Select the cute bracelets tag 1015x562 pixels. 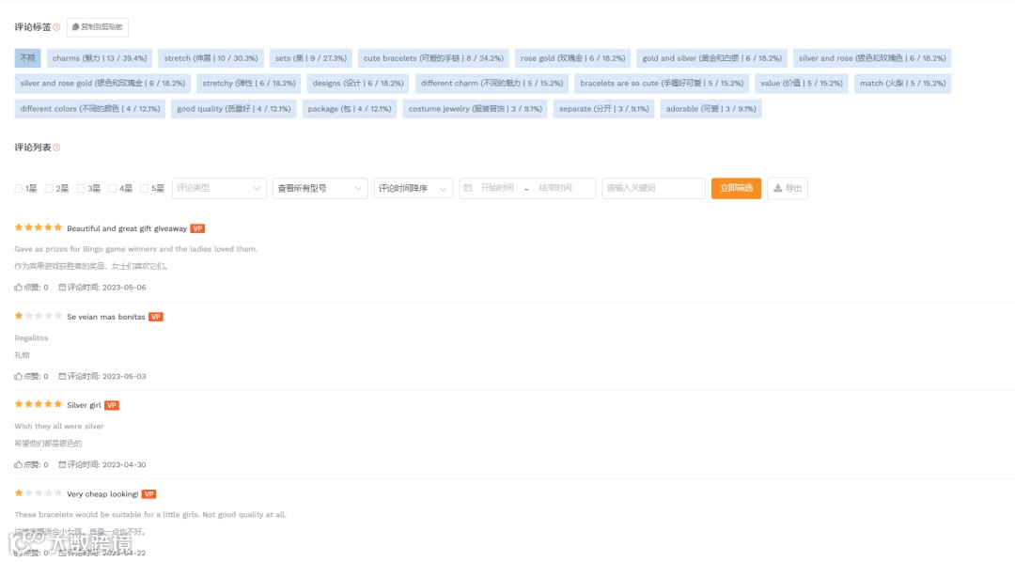(433, 58)
